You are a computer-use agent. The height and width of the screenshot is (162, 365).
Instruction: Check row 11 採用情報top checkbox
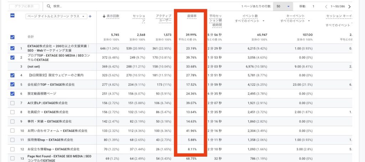pyautogui.click(x=12, y=140)
